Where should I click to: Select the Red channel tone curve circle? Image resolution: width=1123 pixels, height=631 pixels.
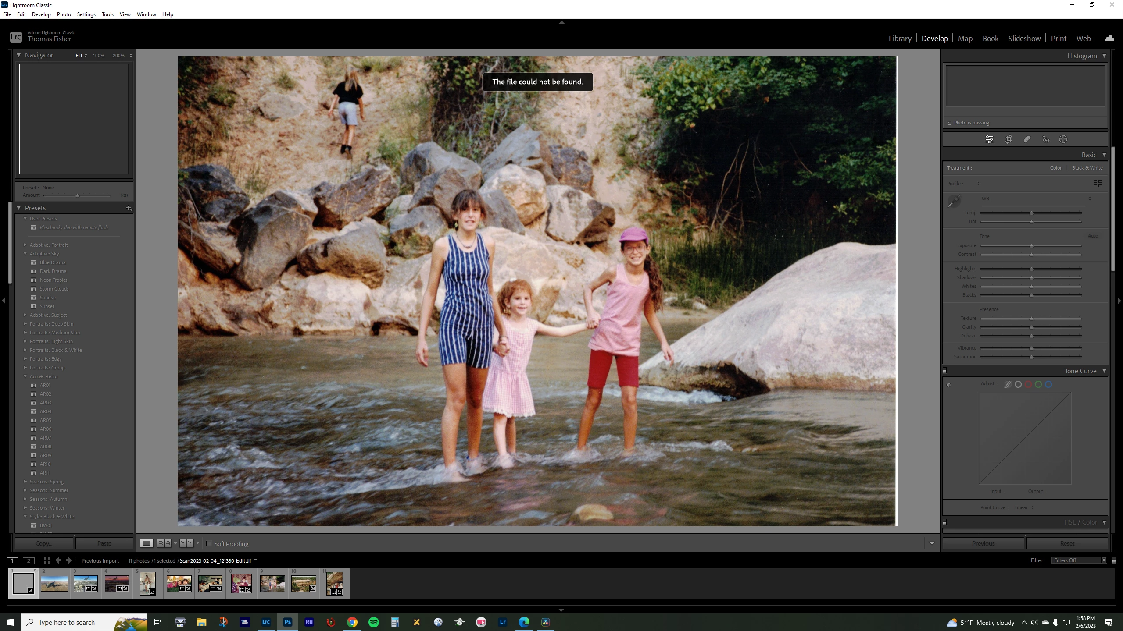pyautogui.click(x=1028, y=384)
